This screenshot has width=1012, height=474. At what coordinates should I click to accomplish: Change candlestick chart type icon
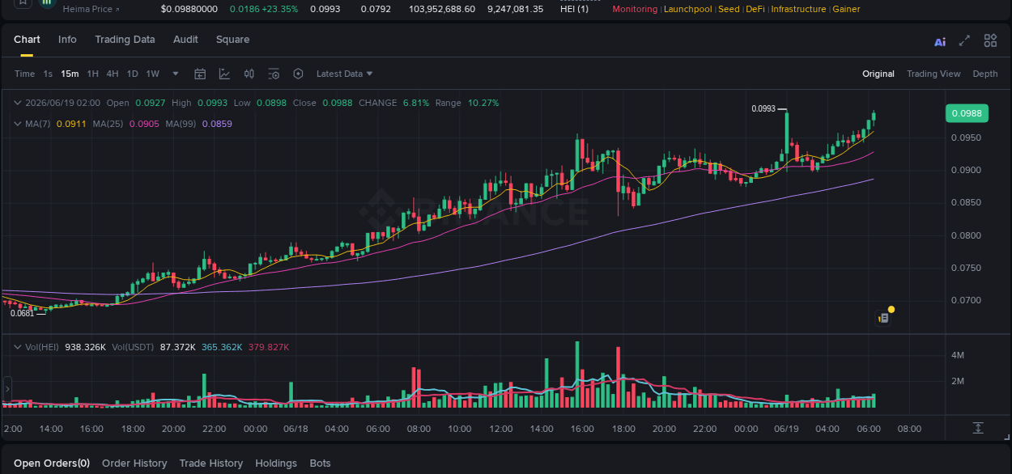249,74
